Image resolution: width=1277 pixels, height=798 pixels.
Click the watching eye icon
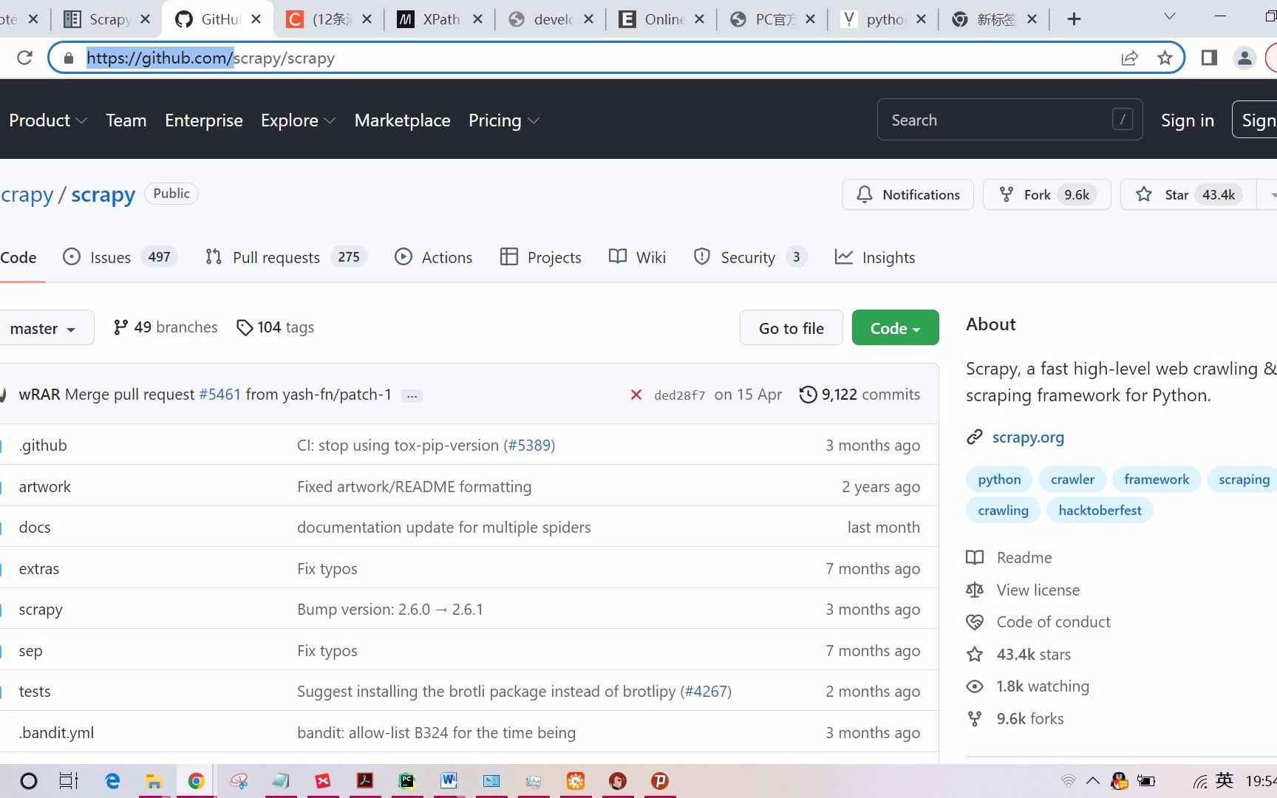975,686
